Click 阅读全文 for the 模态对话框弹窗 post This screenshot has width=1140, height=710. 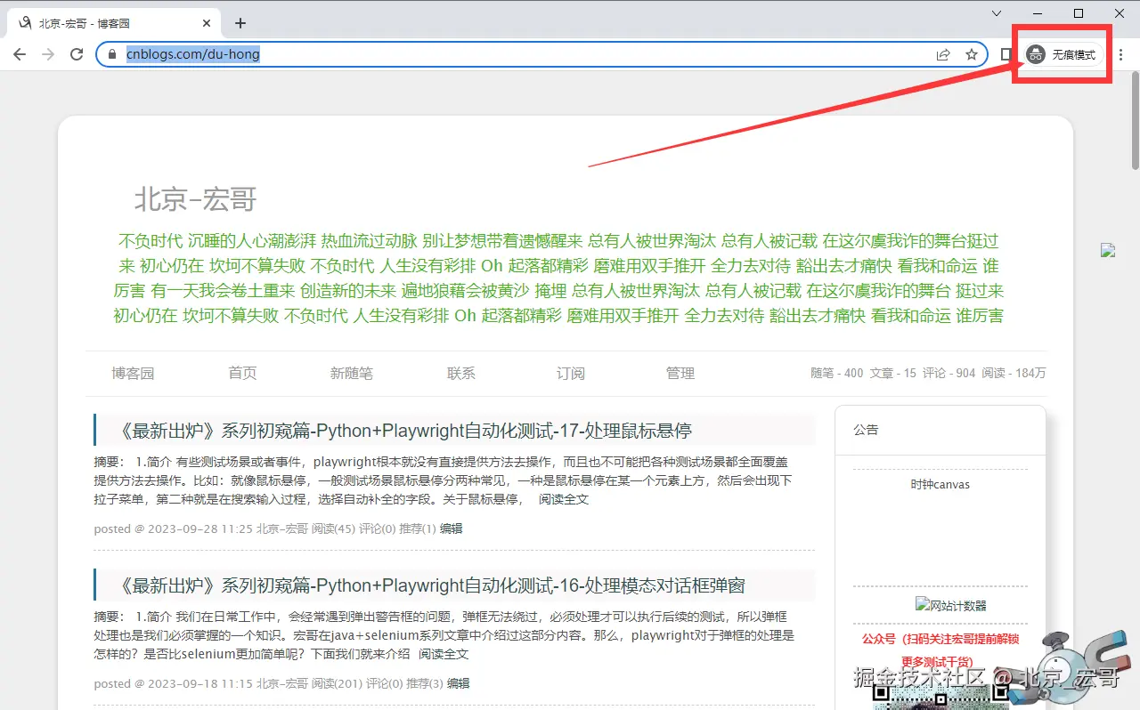click(x=444, y=654)
